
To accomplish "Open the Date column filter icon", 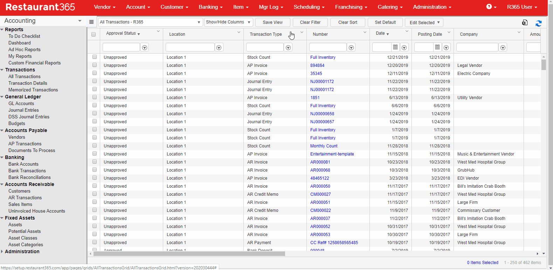I will point(405,48).
